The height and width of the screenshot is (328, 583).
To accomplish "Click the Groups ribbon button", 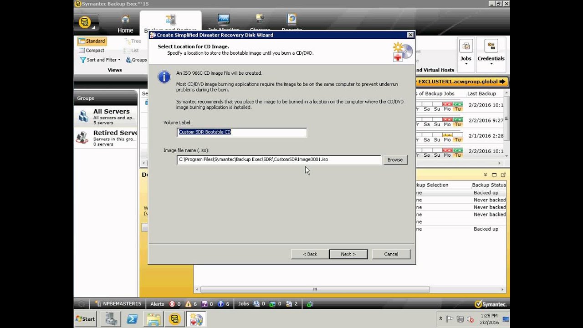I will [136, 60].
